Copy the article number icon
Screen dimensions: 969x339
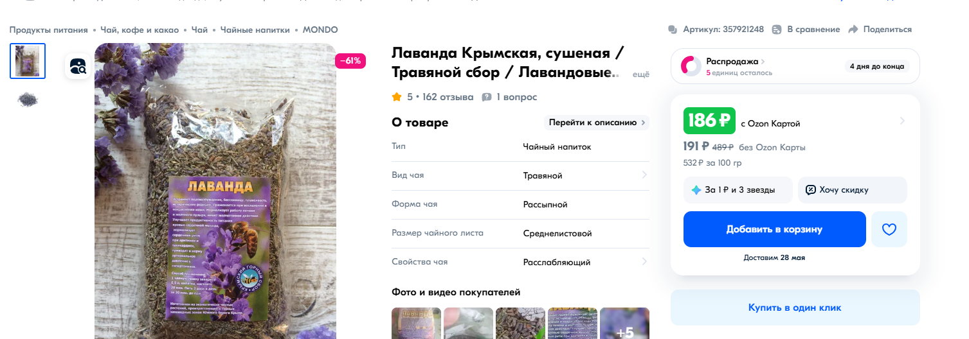point(673,30)
